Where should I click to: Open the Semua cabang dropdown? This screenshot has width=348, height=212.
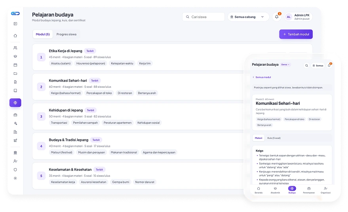tap(248, 17)
